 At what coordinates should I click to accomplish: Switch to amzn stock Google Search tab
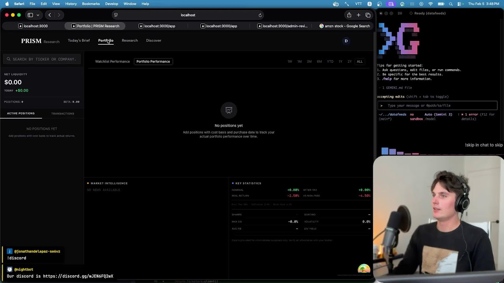pyautogui.click(x=345, y=26)
